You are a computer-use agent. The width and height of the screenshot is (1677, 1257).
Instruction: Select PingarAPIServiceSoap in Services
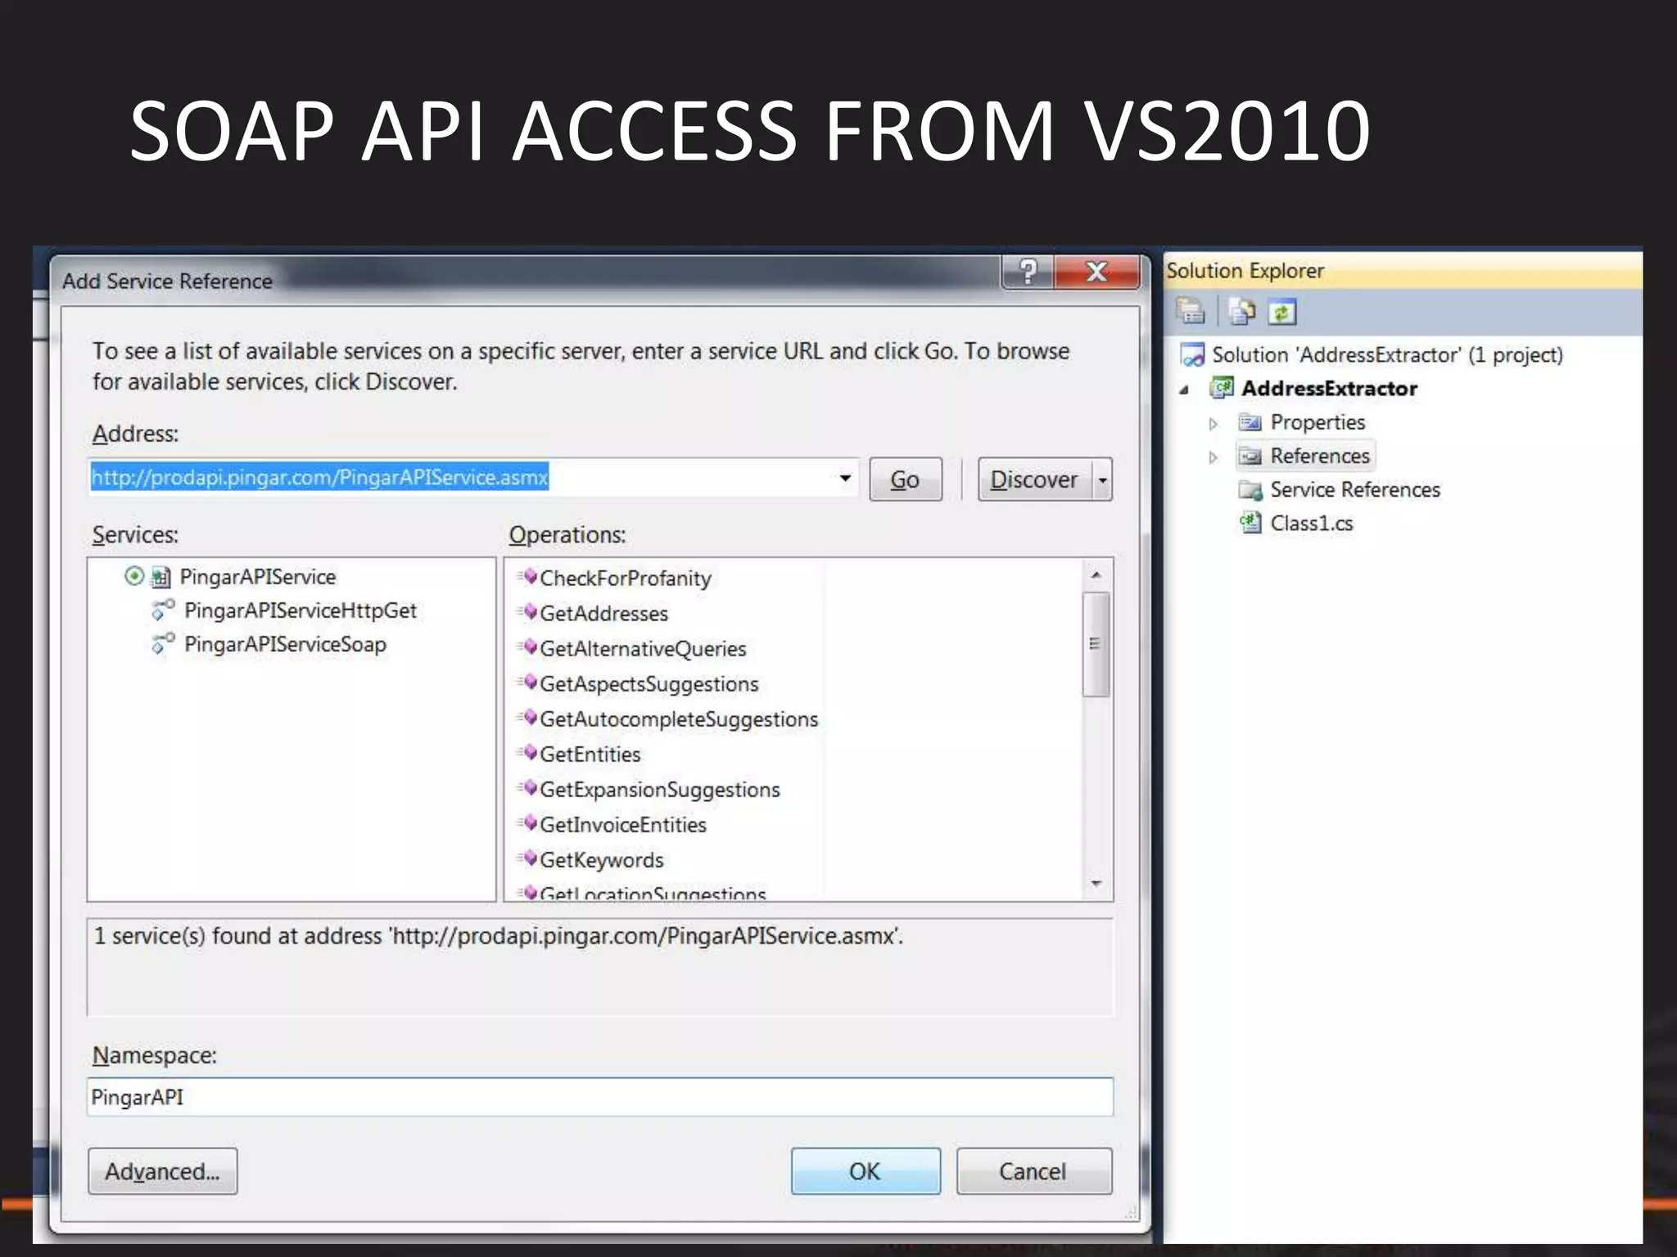pyautogui.click(x=285, y=644)
